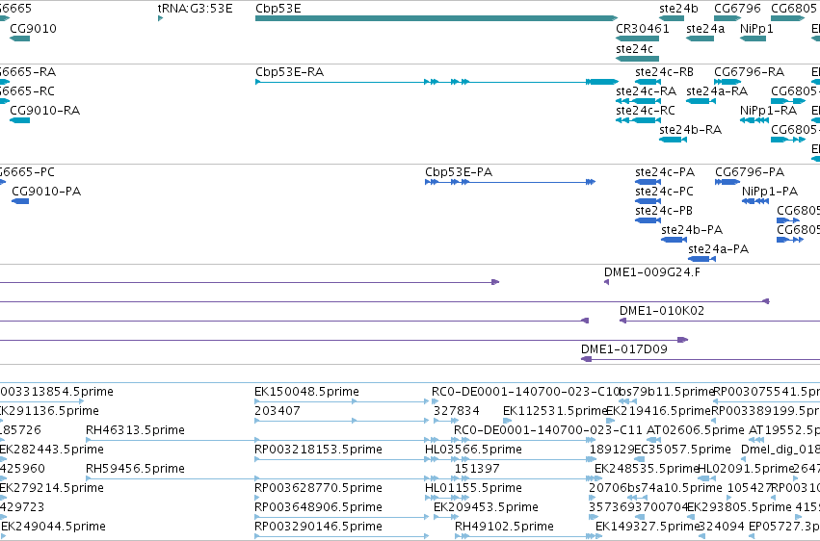Select the CG6796-RA transcript
The image size is (820, 541).
(x=727, y=82)
